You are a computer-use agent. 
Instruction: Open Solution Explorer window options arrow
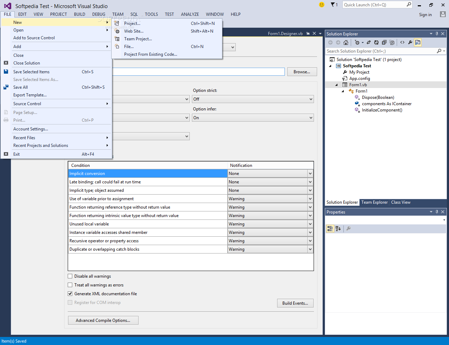point(431,34)
